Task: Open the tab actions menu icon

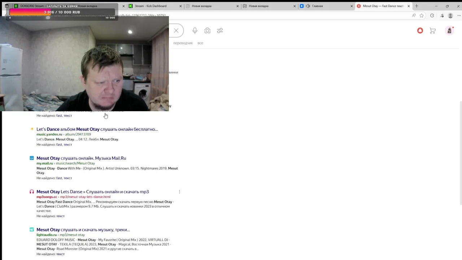Action: pos(6,6)
